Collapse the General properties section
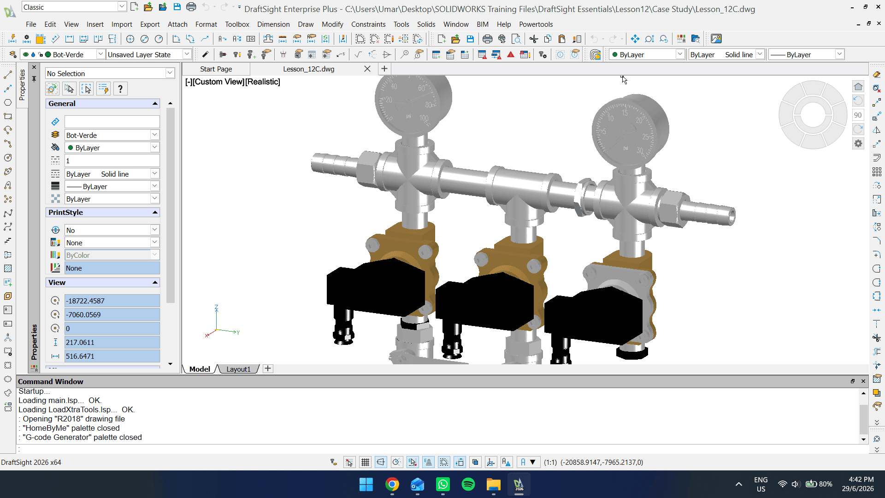The image size is (885, 498). pyautogui.click(x=155, y=104)
